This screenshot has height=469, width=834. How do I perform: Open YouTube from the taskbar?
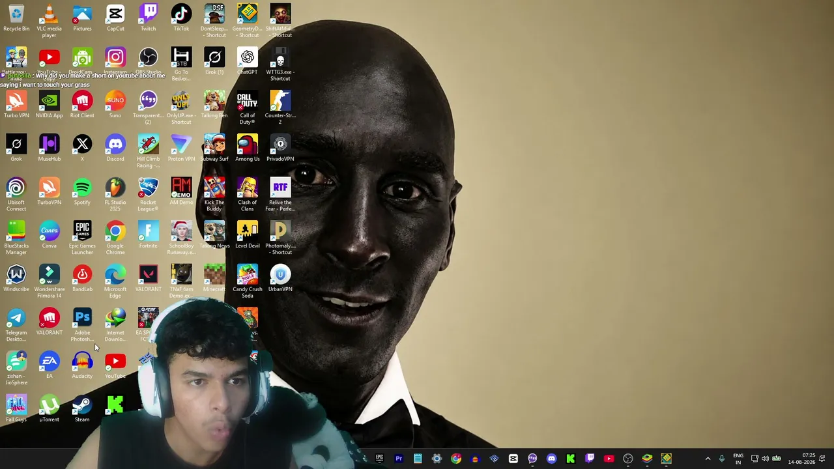[609, 459]
